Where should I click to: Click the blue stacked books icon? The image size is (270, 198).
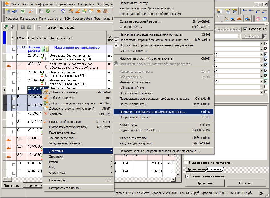click(265, 19)
